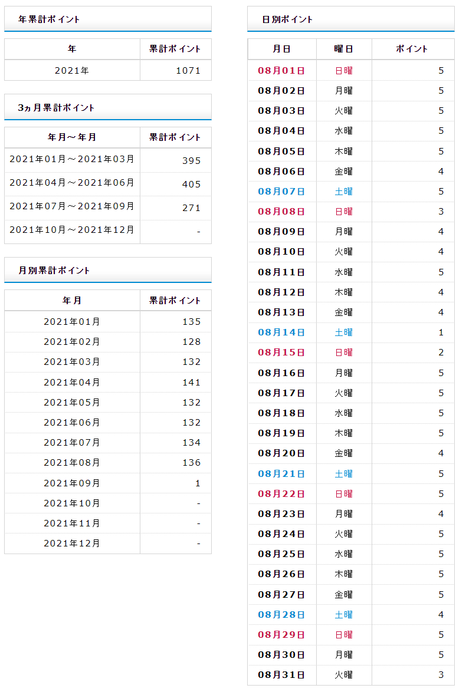Click the 月日 column header
This screenshot has height=695, width=466.
coord(282,49)
